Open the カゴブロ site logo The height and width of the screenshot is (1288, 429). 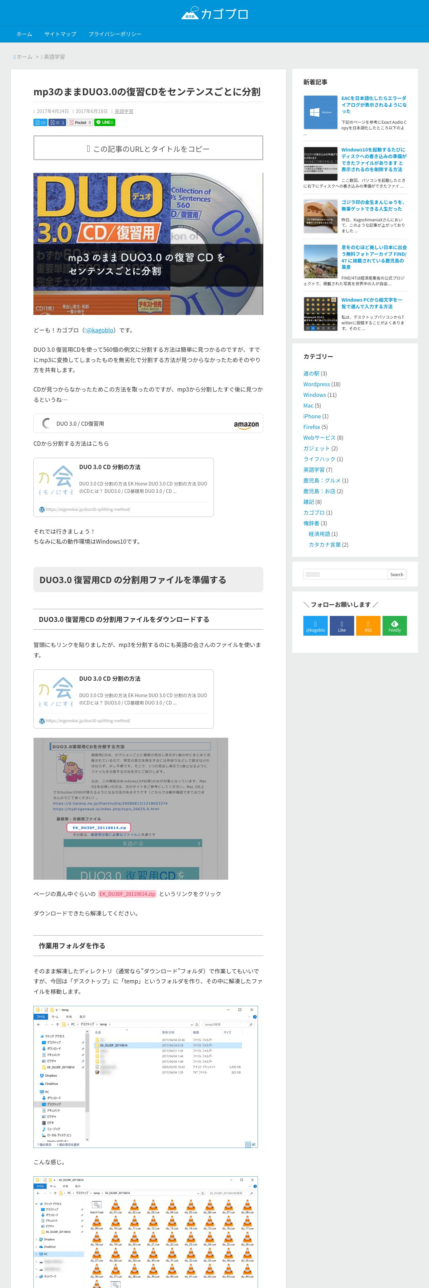point(214,13)
